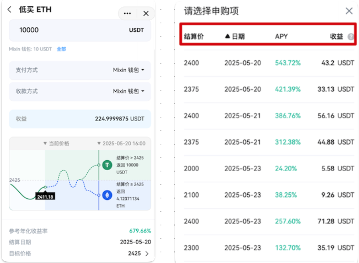Expand the 2025-05-20 16:00 marker in chart header
The image size is (359, 263).
121,143
